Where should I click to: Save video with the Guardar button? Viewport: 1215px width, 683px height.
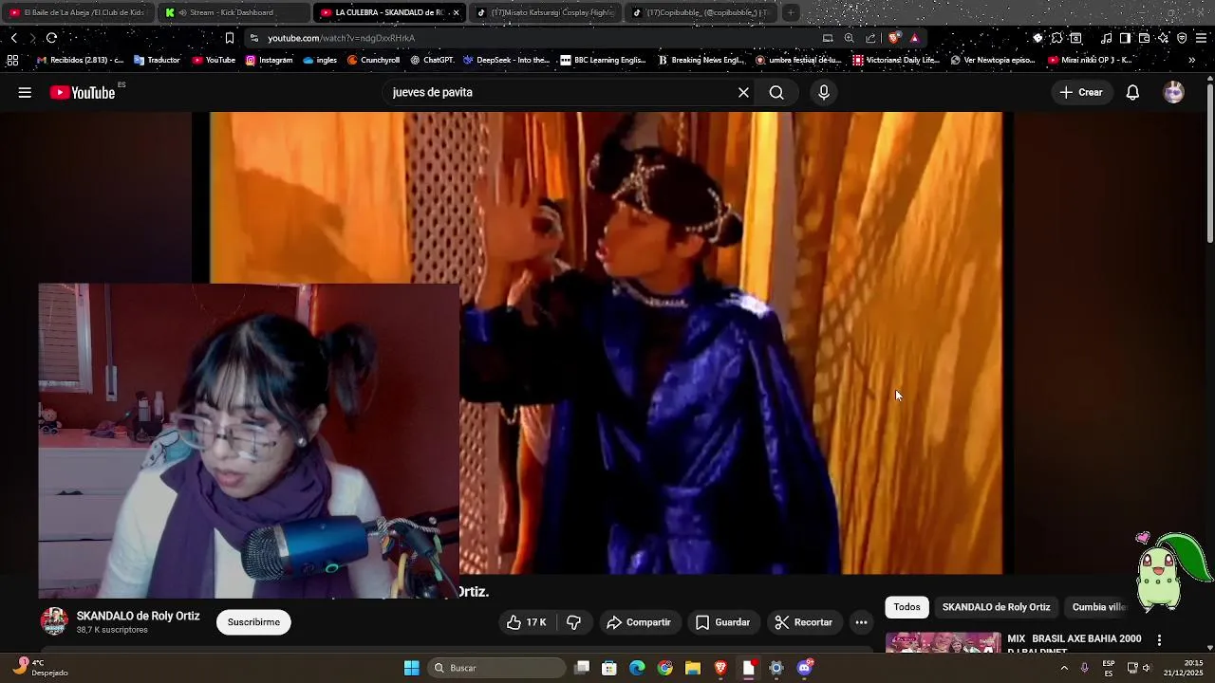(x=723, y=622)
